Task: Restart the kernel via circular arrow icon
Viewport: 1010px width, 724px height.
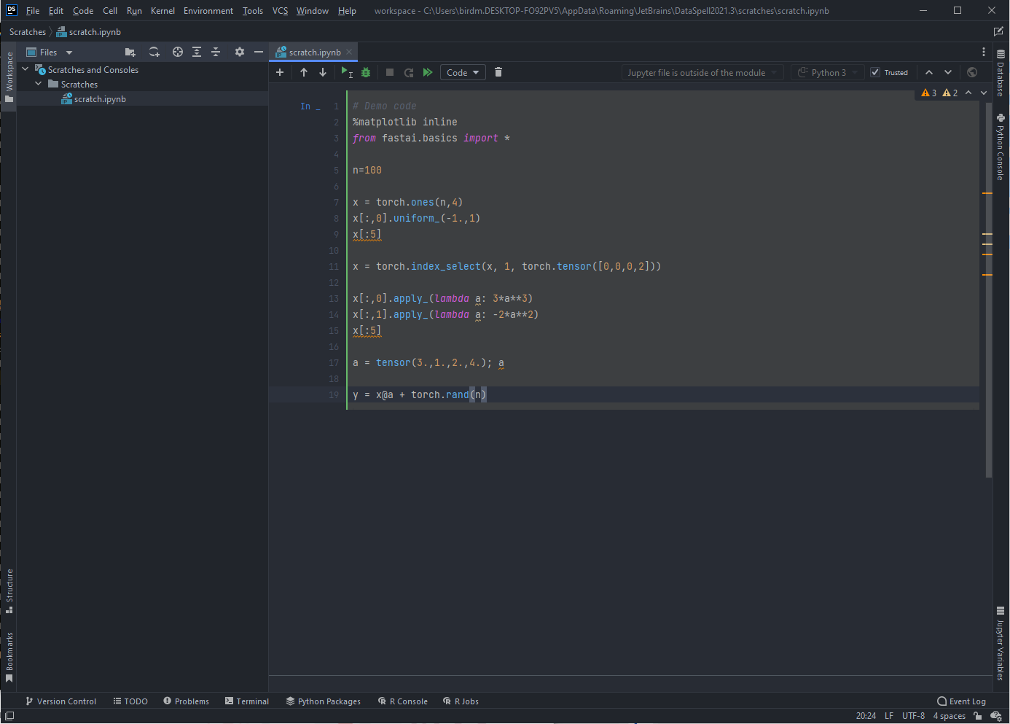Action: tap(408, 72)
